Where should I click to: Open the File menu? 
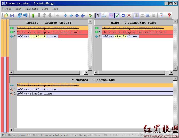pos(8,9)
